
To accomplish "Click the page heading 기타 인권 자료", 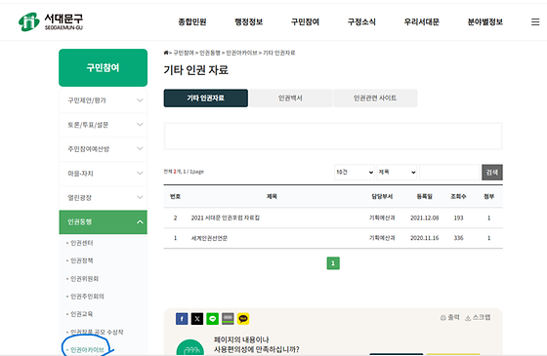I will coord(196,70).
